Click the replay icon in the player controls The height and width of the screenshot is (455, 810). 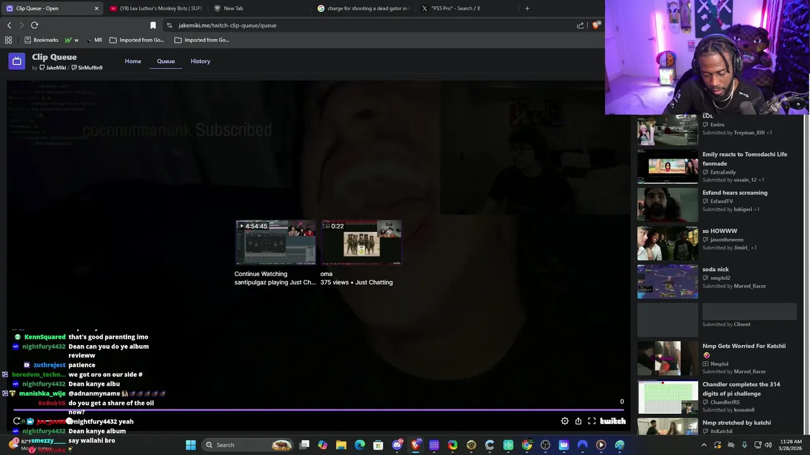pyautogui.click(x=17, y=421)
